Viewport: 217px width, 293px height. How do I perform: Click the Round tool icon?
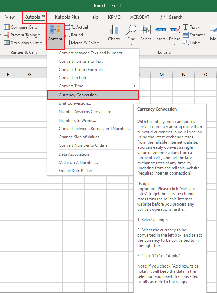click(x=67, y=35)
